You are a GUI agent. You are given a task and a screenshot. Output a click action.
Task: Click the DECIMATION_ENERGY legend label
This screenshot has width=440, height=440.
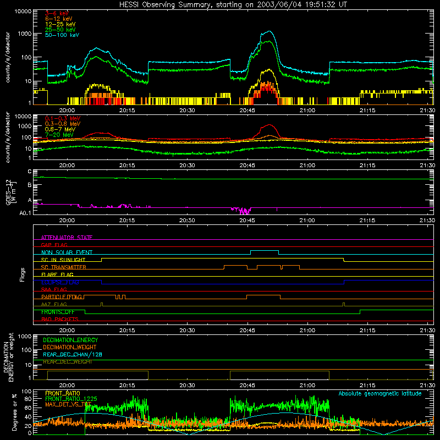70,340
